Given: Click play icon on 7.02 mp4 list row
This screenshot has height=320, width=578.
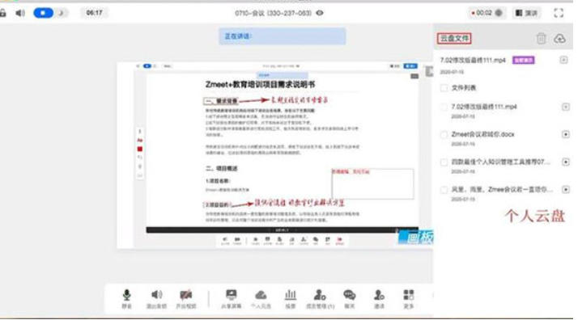Looking at the screenshot, I should [x=566, y=107].
